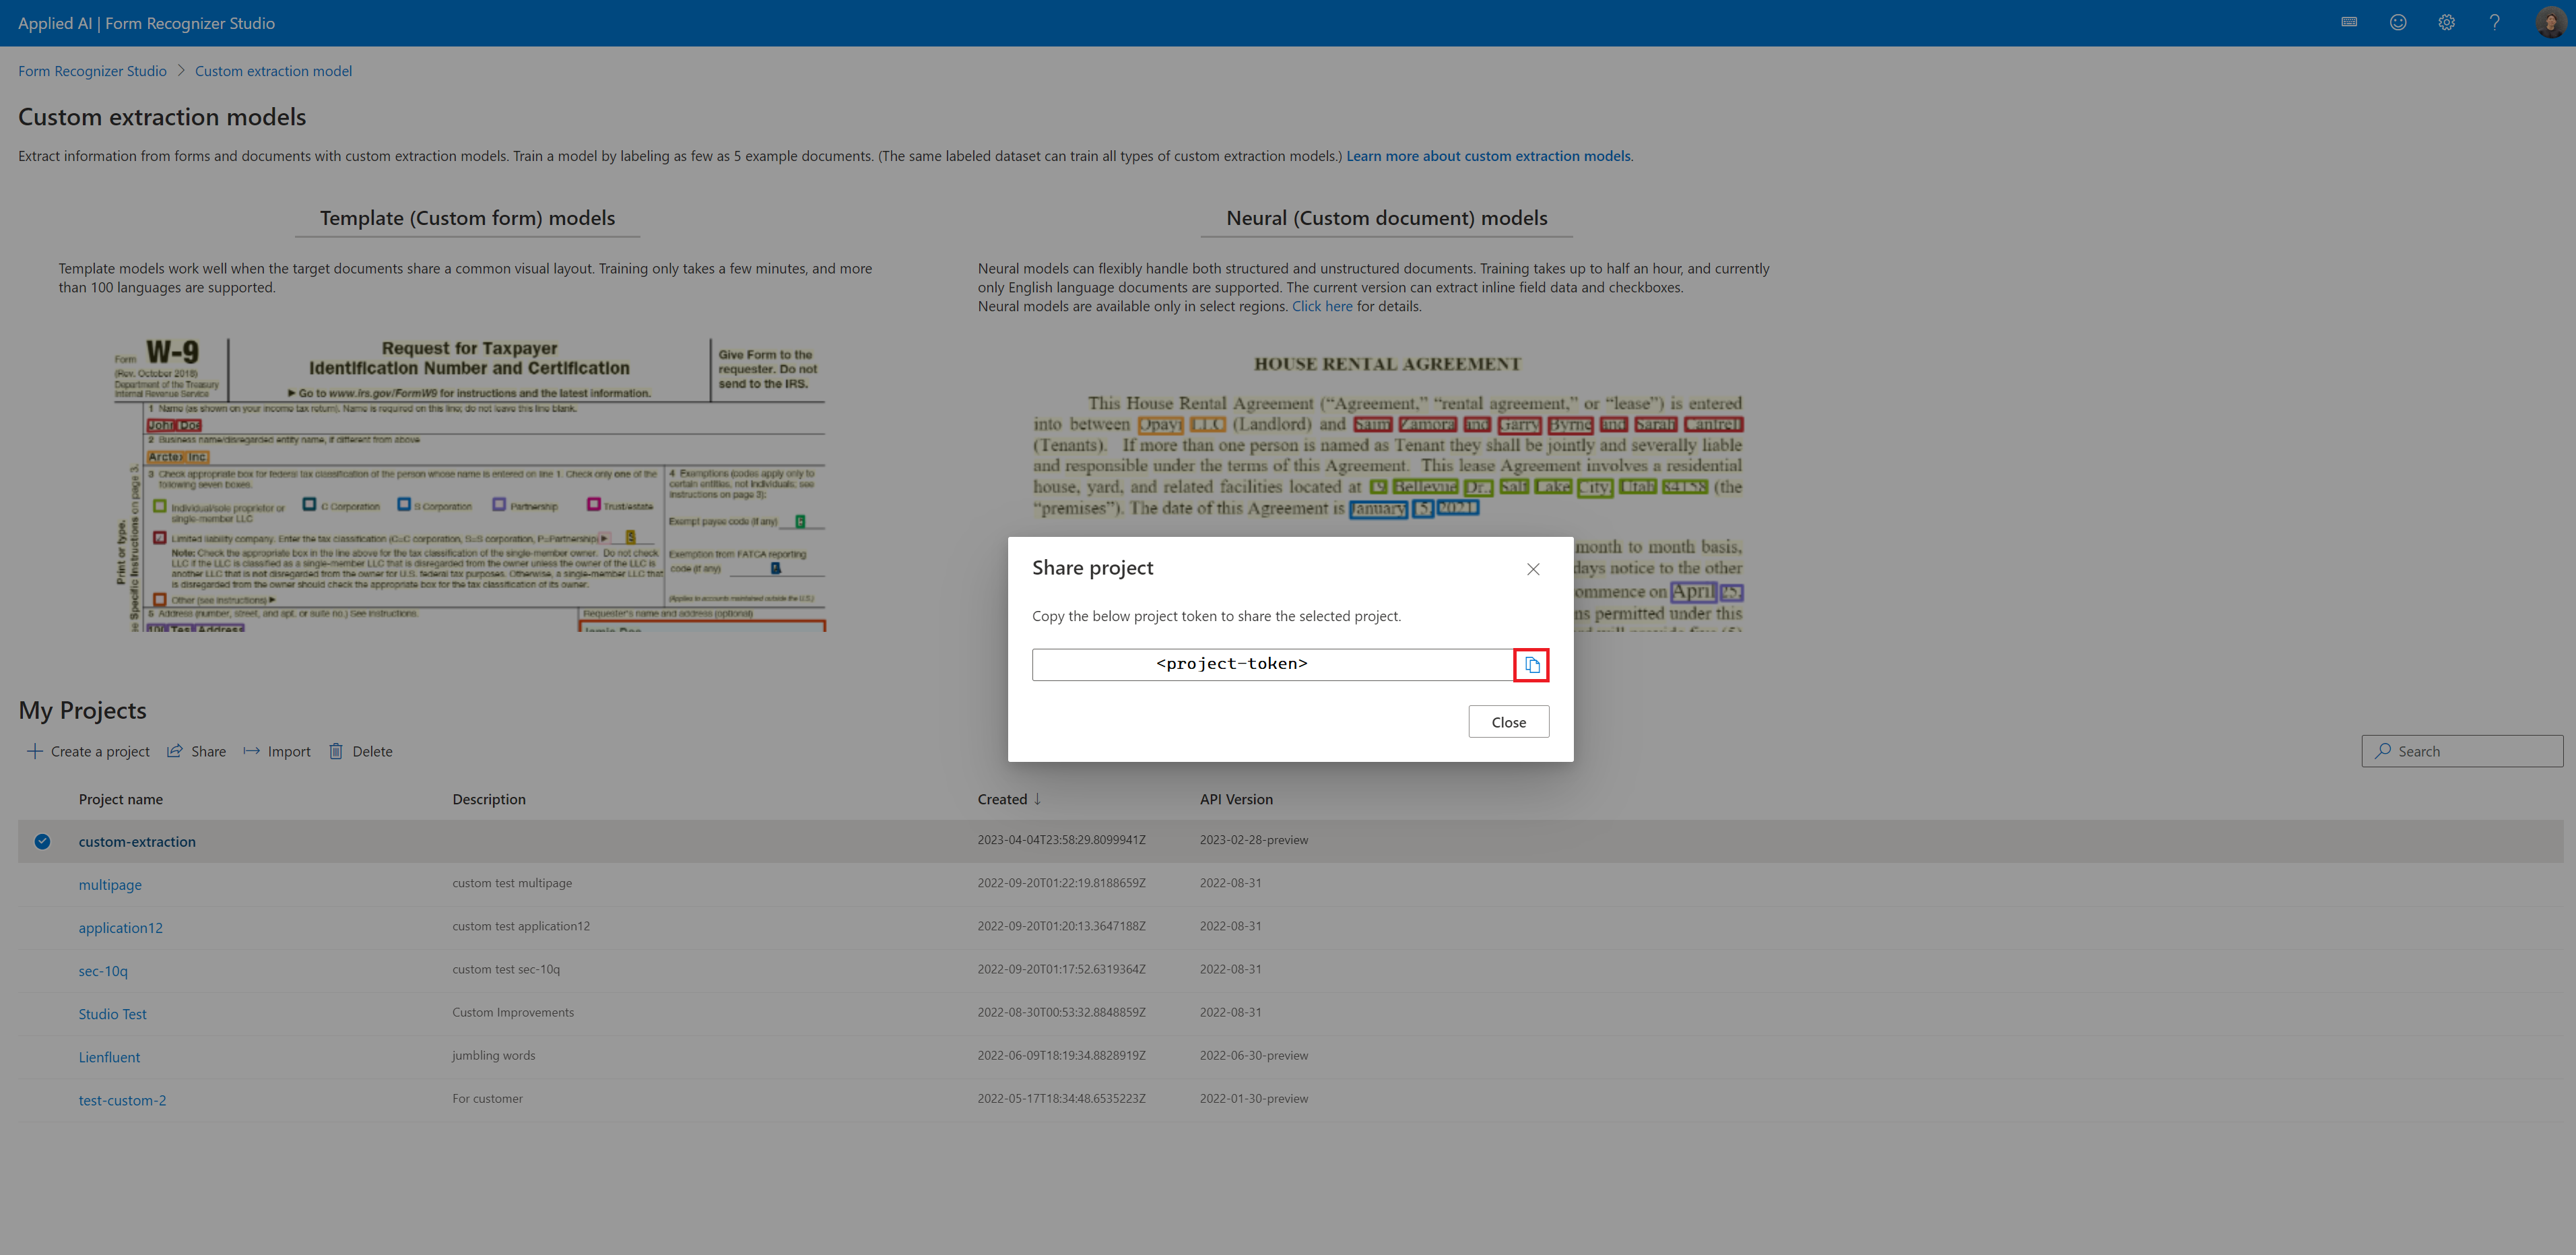Click the Share project icon in toolbar
The height and width of the screenshot is (1255, 2576).
(x=174, y=750)
